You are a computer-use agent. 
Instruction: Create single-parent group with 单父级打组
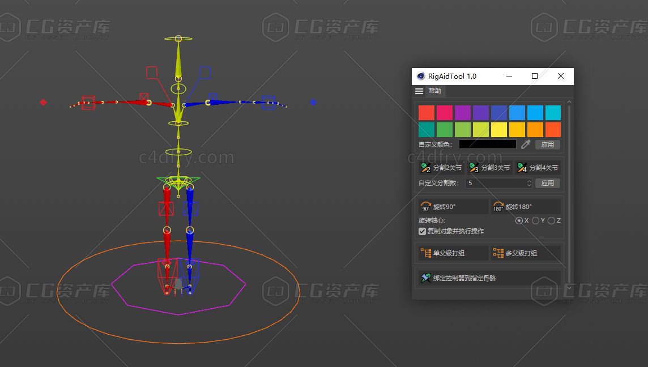[x=453, y=253]
